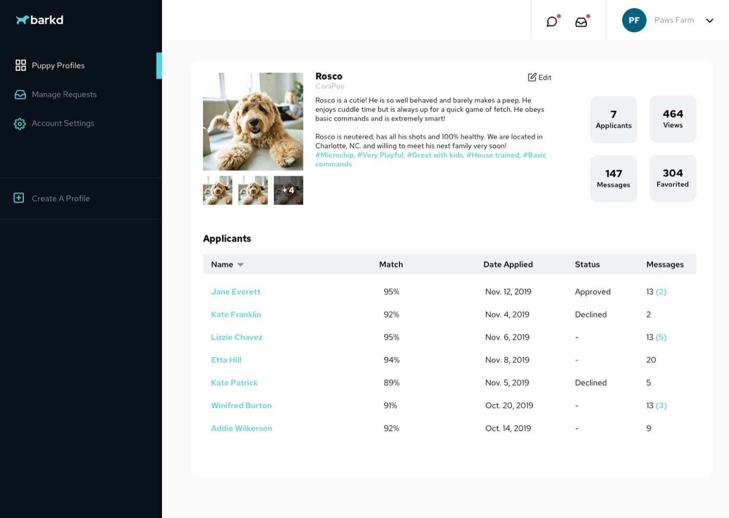Click the #Great with kids hashtag
This screenshot has width=729, height=518.
pyautogui.click(x=435, y=155)
